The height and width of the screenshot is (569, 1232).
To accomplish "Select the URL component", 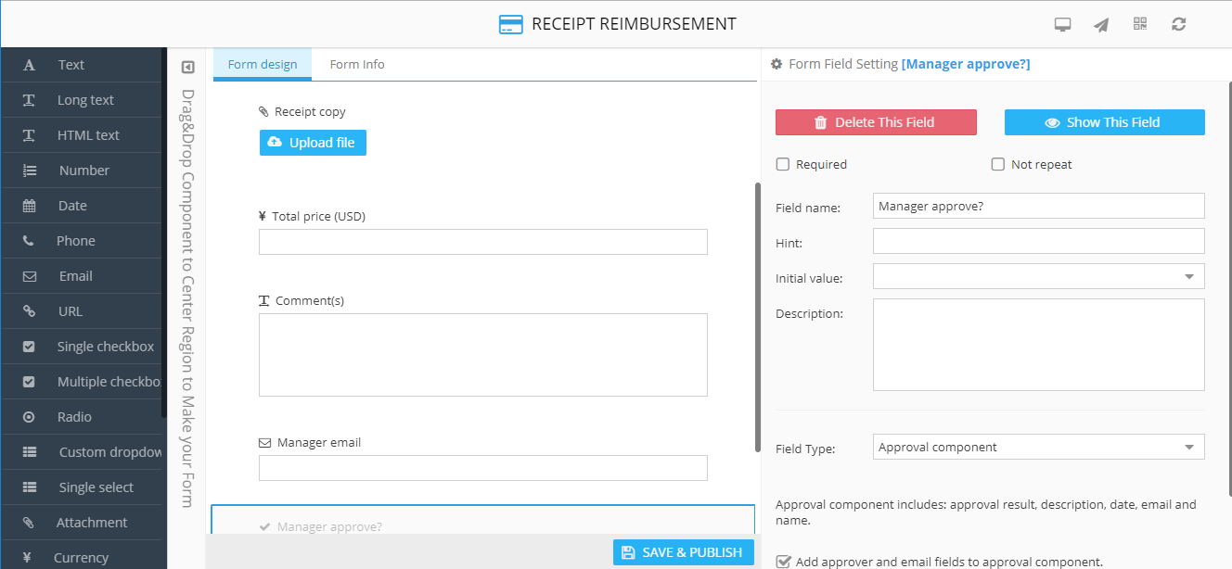I will [82, 311].
